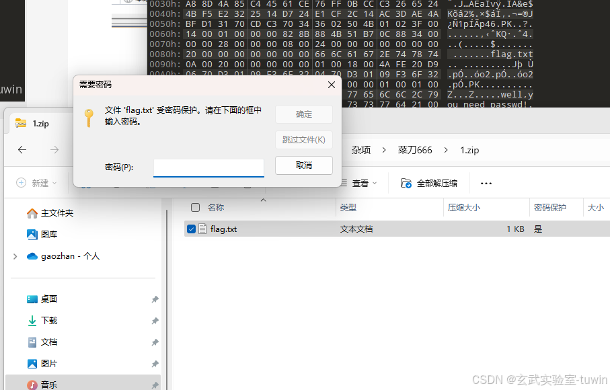Click the 文本文档 type cell of flag.txt
This screenshot has width=610, height=390.
point(356,229)
